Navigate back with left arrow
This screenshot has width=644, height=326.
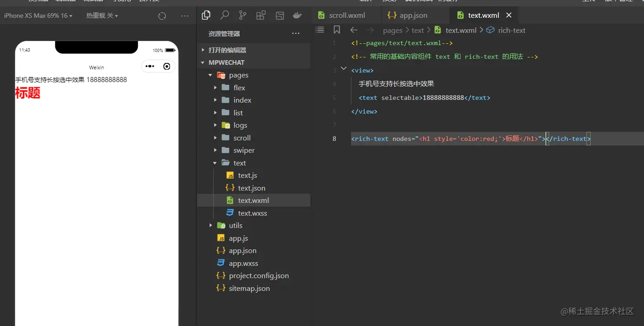(354, 30)
